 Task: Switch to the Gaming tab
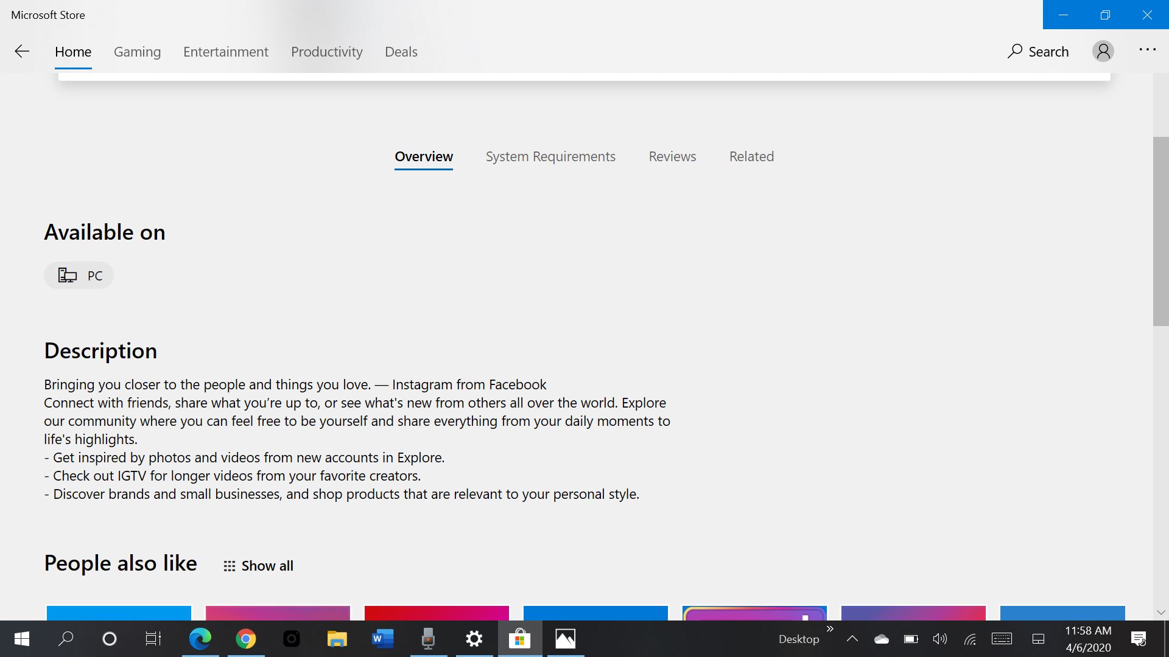(x=137, y=52)
